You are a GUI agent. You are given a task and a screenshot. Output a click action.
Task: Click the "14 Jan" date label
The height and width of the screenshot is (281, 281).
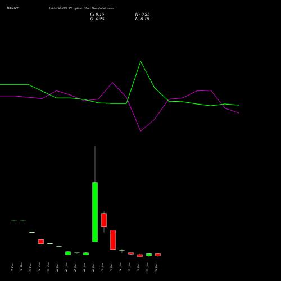tap(120, 268)
